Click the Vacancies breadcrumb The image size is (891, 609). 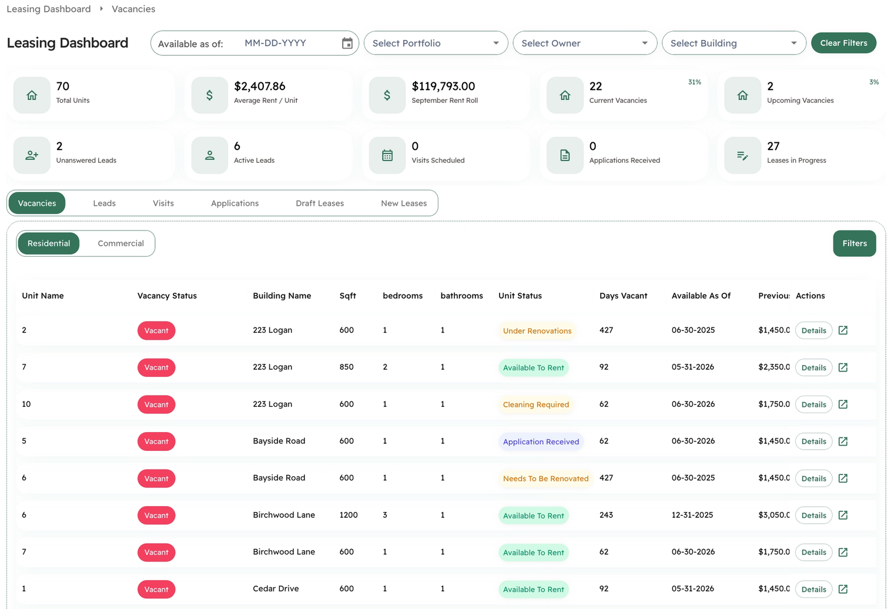pyautogui.click(x=133, y=9)
